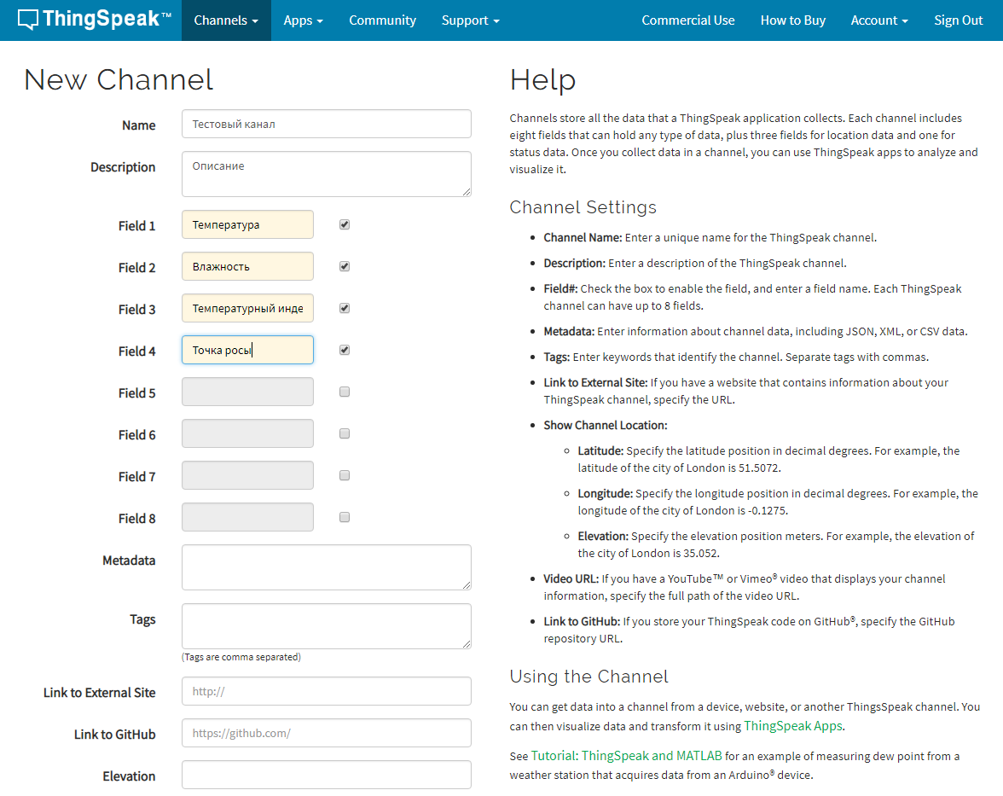1003x796 pixels.
Task: Expand the Account dropdown
Action: [x=878, y=20]
